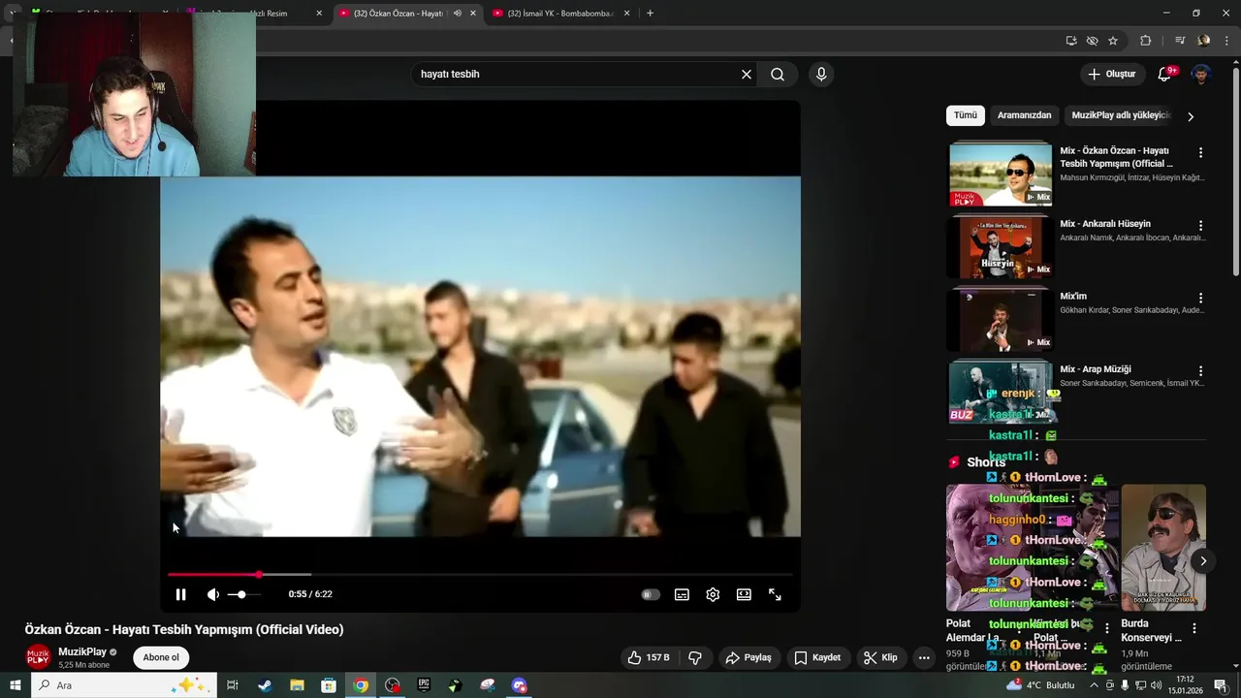The image size is (1241, 698).
Task: Toggle subtitles captions button in player
Action: point(682,594)
